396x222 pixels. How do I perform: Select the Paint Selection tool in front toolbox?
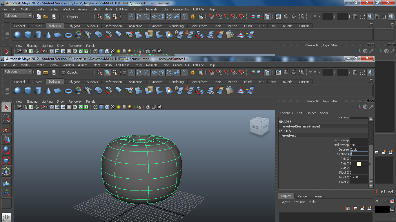(x=6, y=129)
